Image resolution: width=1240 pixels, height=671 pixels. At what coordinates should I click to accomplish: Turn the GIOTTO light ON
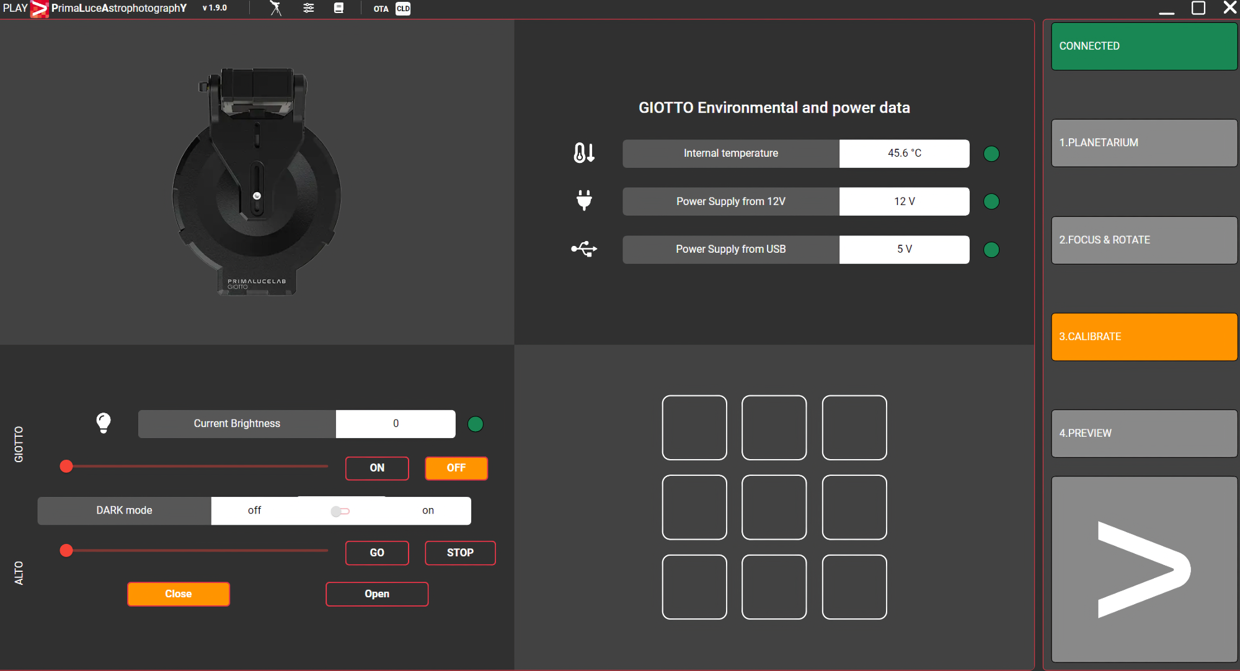coord(377,468)
